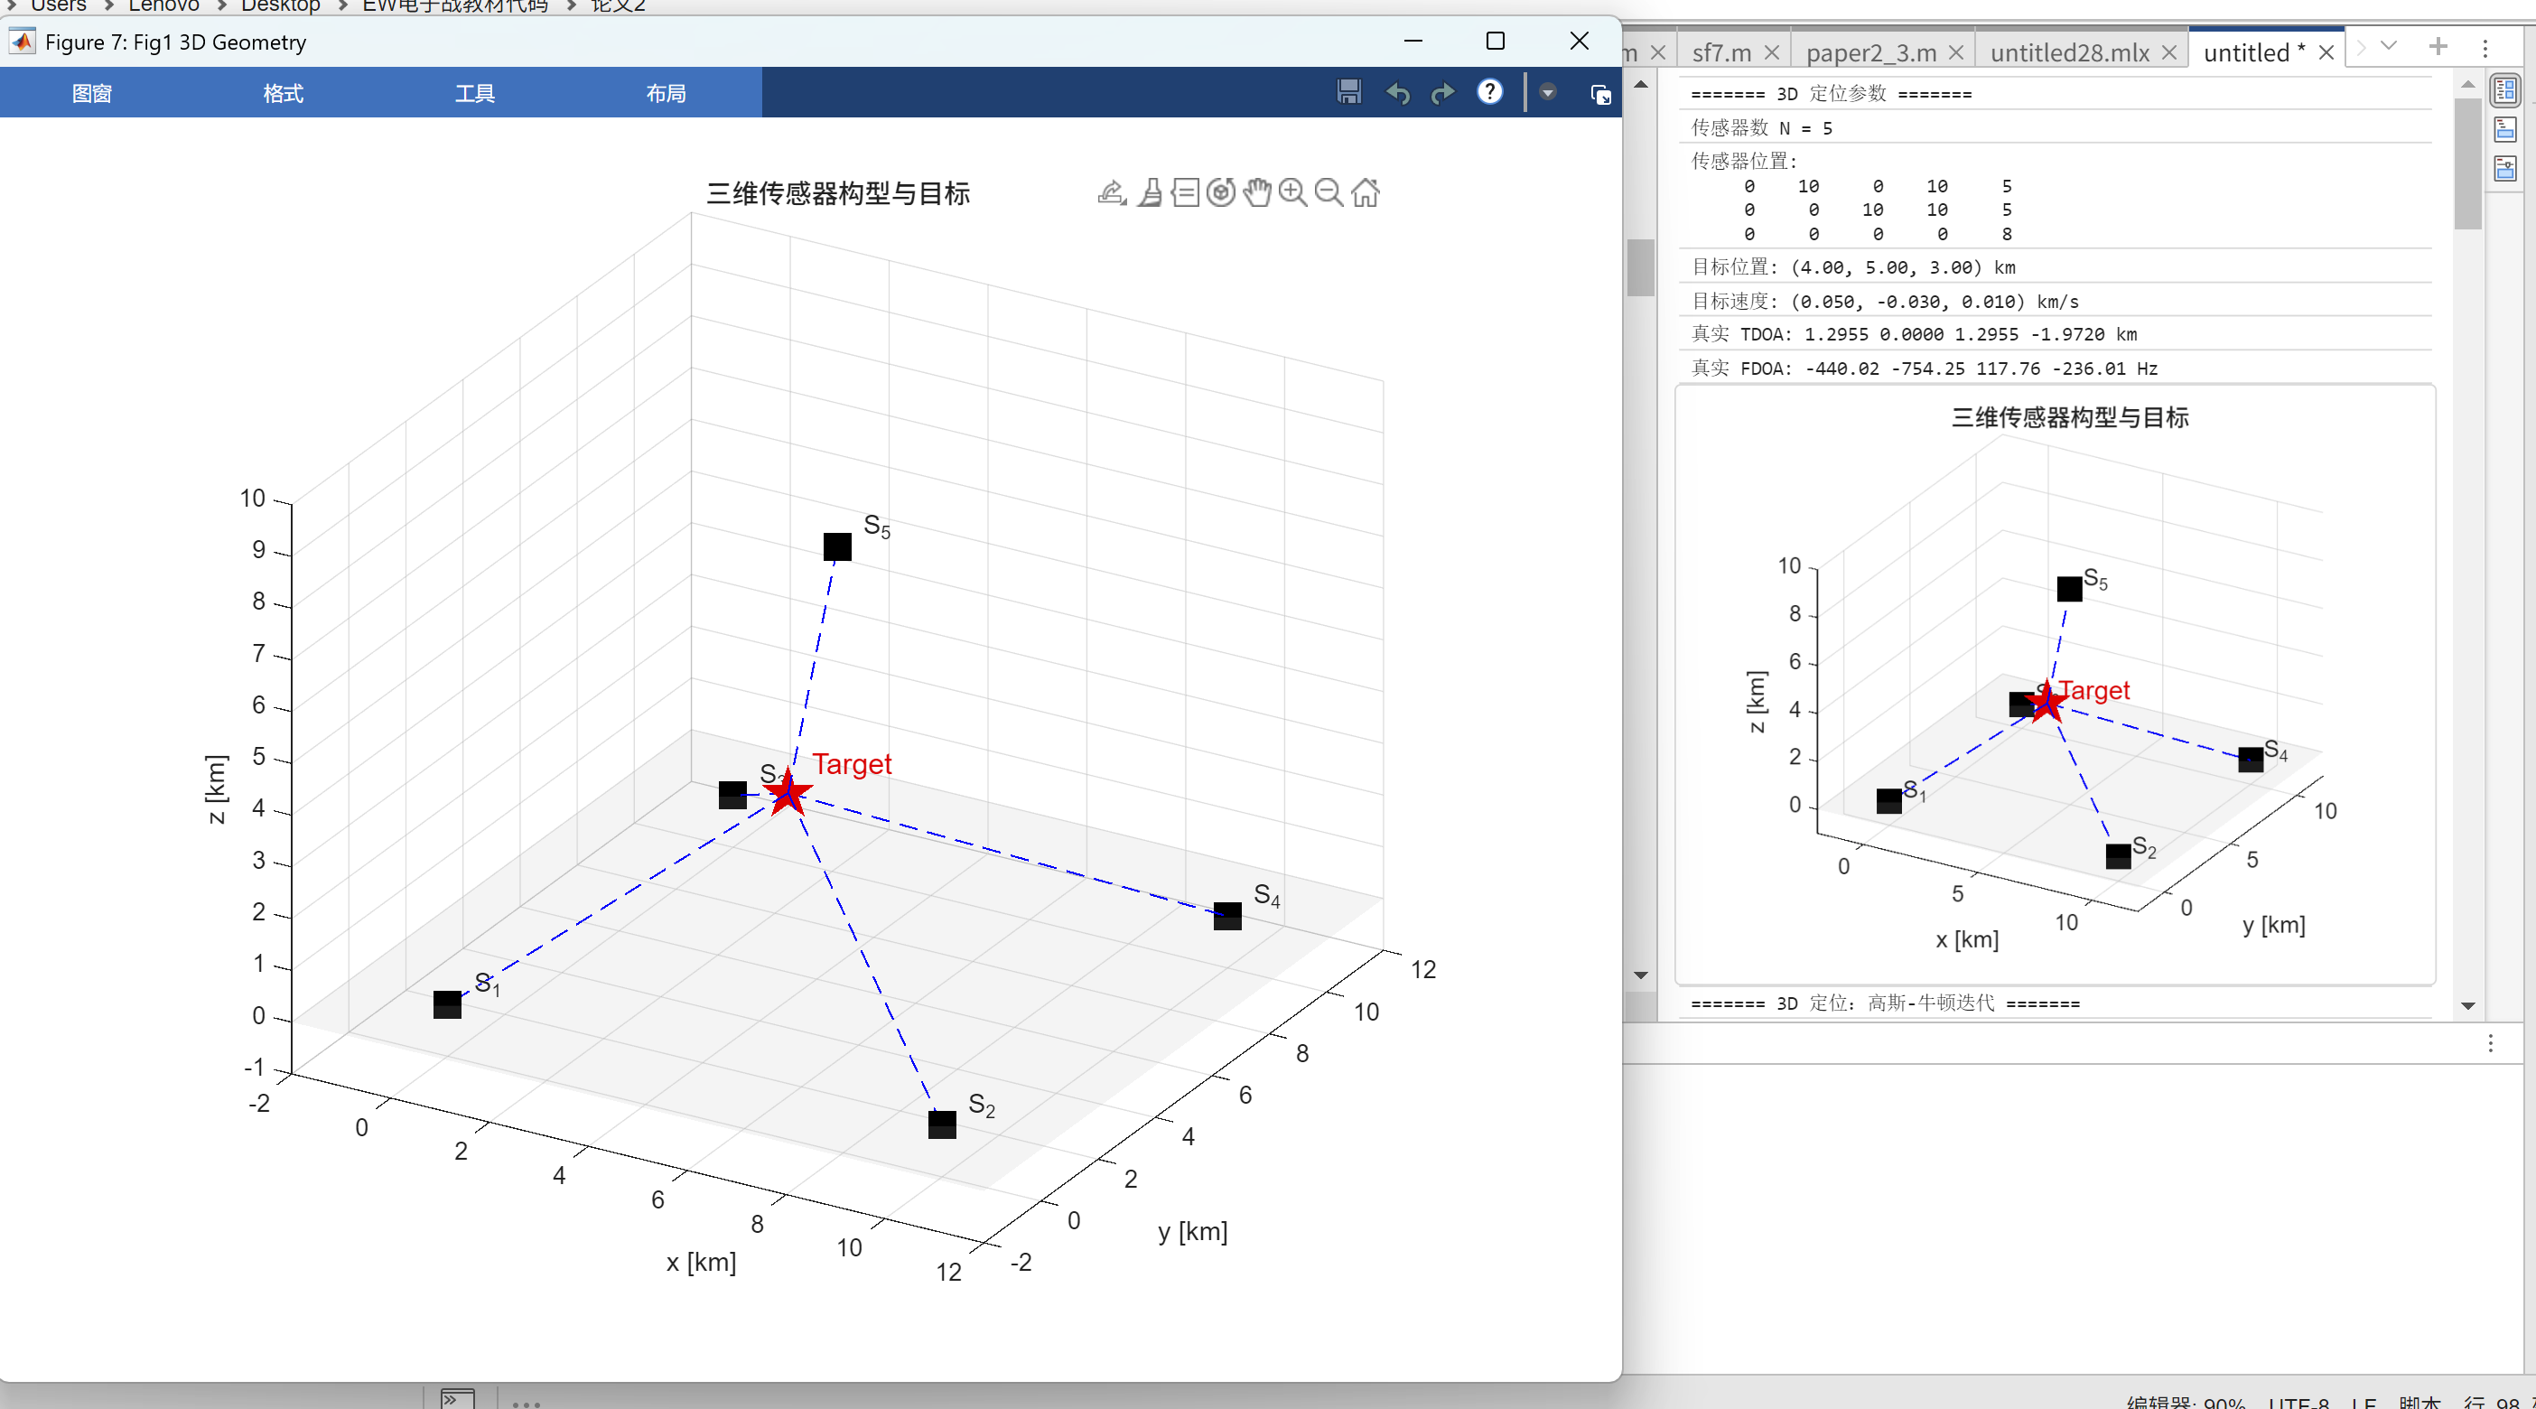This screenshot has width=2536, height=1409.
Task: Open the editor tab bar options menu
Action: pos(2485,47)
